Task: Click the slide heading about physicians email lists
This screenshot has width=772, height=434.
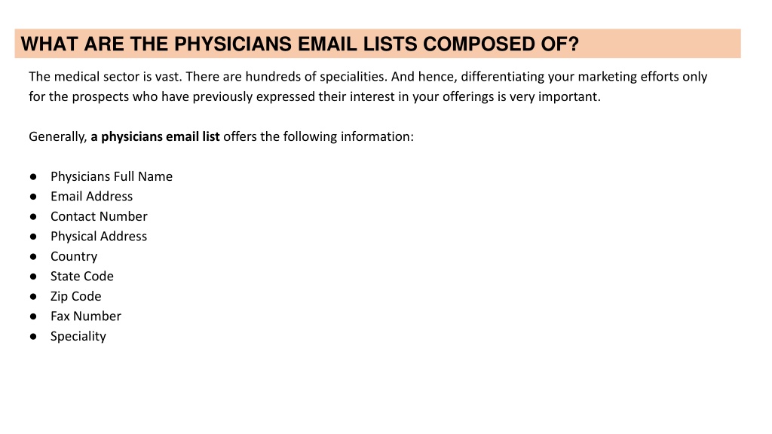Action: 299,44
